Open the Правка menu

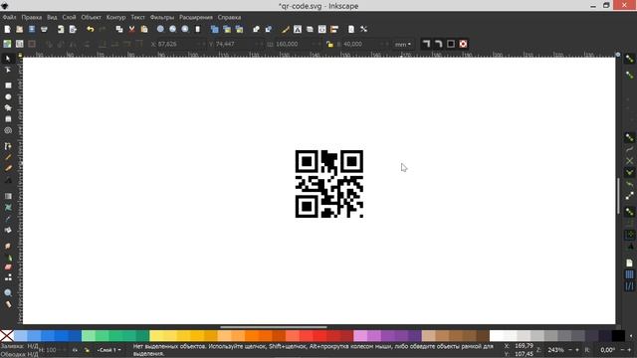(31, 18)
